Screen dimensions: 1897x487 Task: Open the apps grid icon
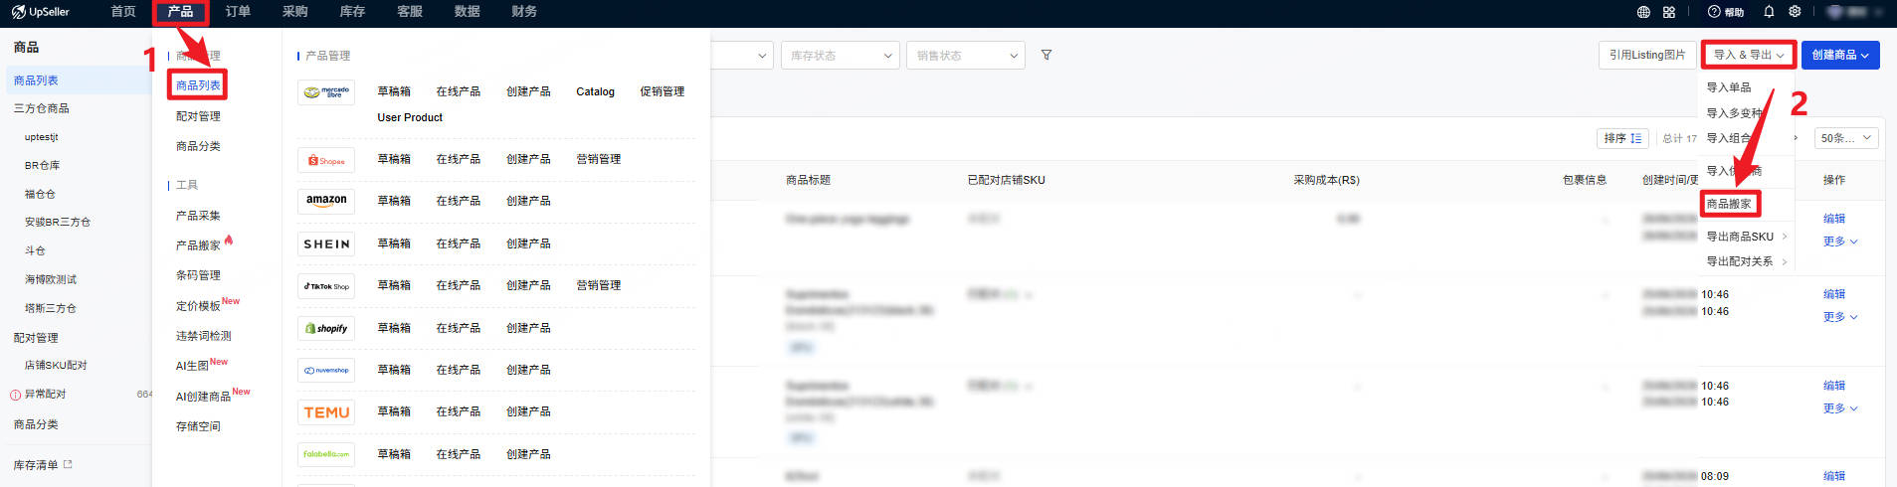(x=1669, y=12)
